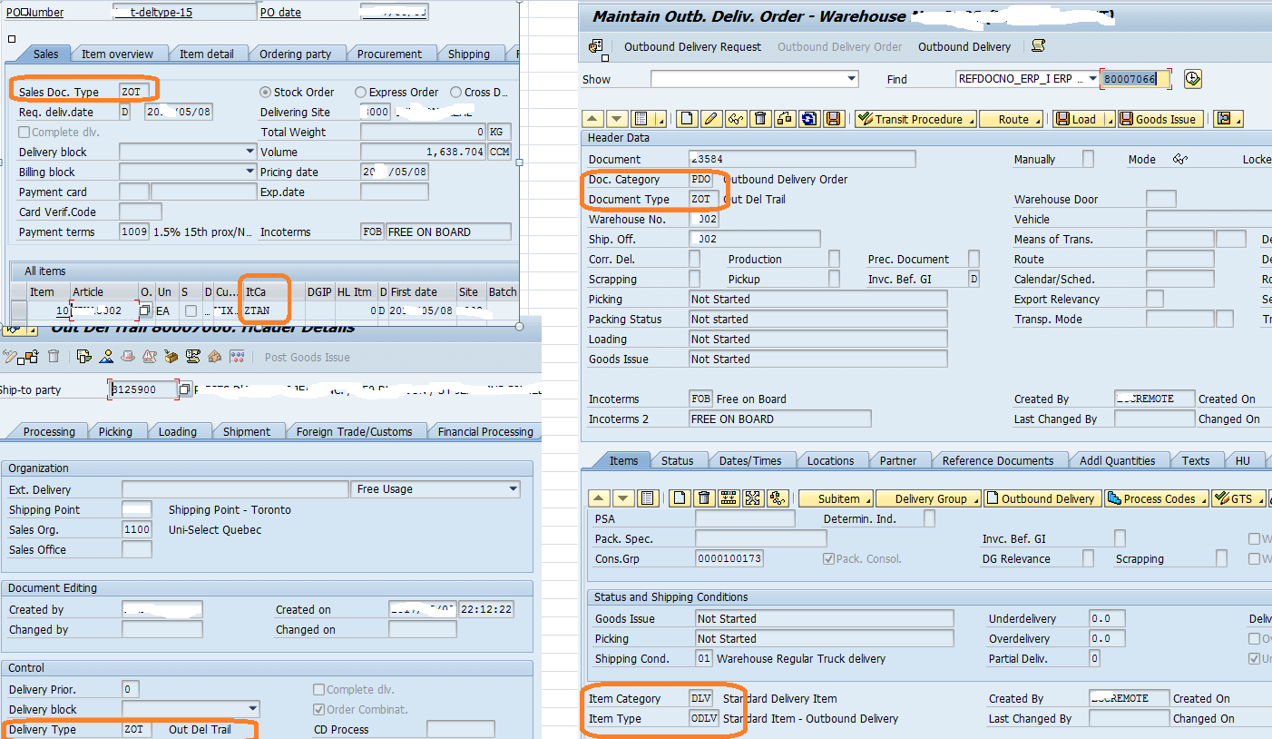
Task: Select the Express Order radio button
Action: (x=361, y=92)
